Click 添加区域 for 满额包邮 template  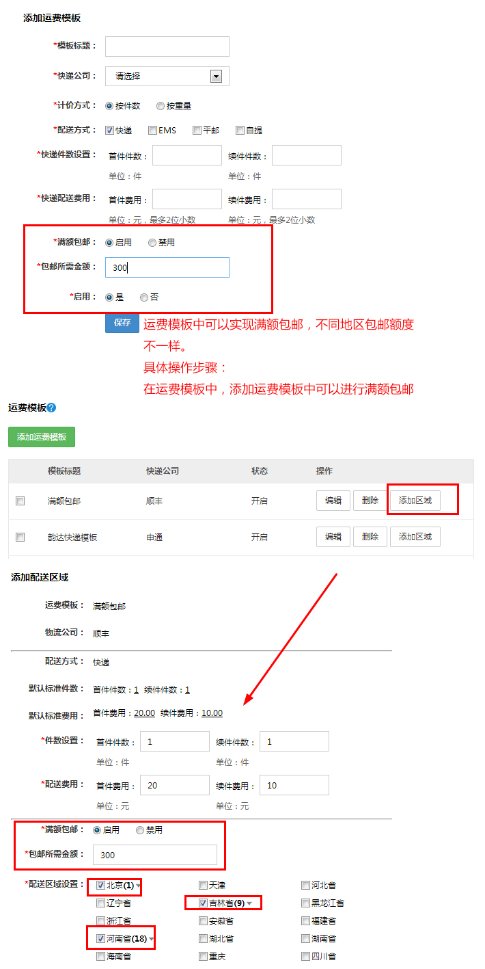pyautogui.click(x=415, y=501)
